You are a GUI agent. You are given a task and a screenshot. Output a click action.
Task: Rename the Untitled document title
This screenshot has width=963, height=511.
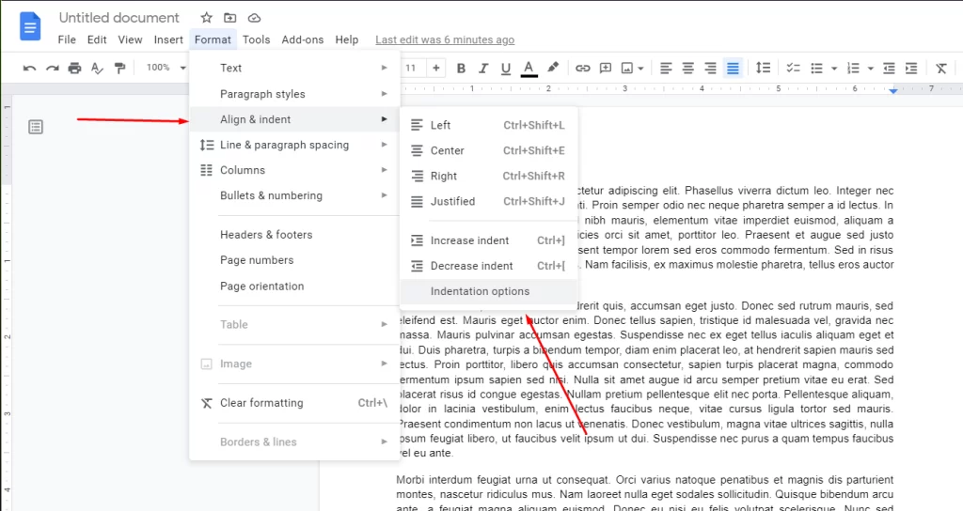119,18
